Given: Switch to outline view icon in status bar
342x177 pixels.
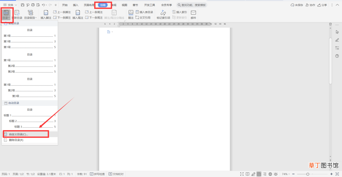Looking at the screenshot, I should point(265,174).
